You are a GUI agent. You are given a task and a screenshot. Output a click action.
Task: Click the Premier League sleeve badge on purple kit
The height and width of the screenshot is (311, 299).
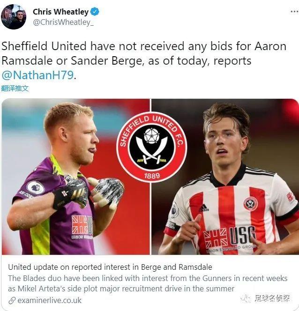coord(36,187)
